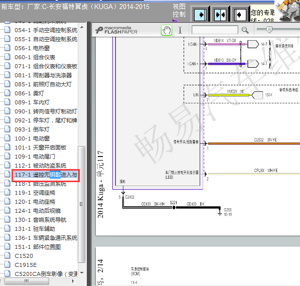Click the right-arrow view control button
This screenshot has width=300, height=286.
200,15
